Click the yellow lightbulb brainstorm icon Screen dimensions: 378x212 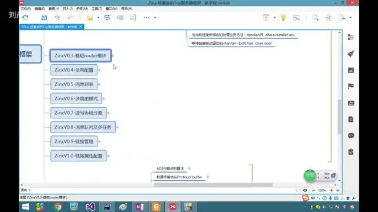[283, 18]
